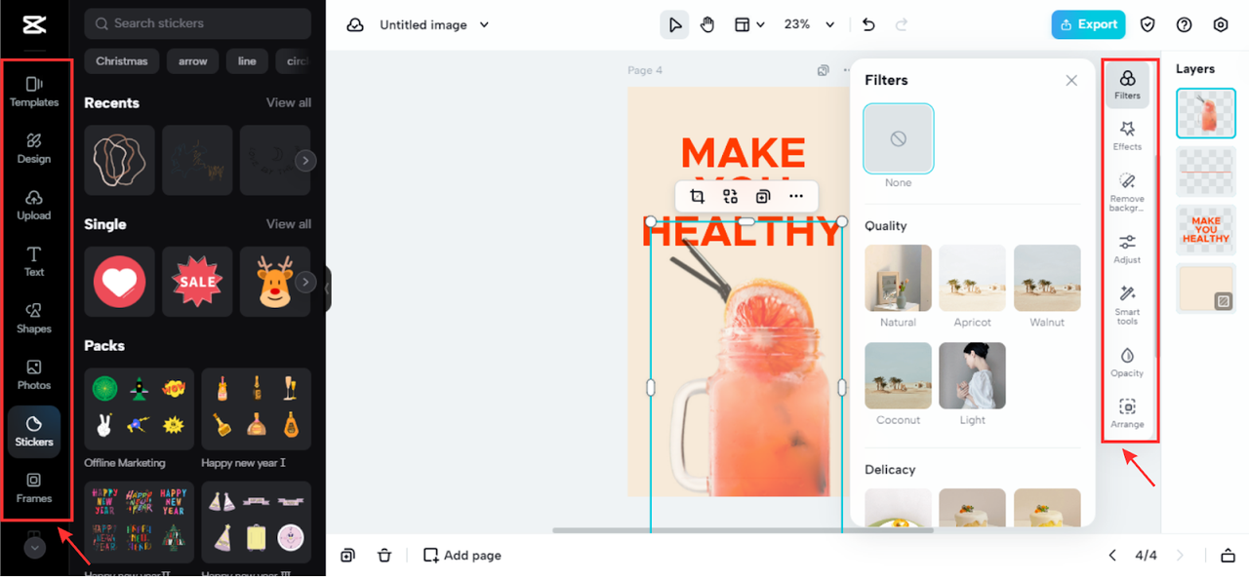Screen dimensions: 1249x580
Task: Open the Remove background tool
Action: [1127, 192]
